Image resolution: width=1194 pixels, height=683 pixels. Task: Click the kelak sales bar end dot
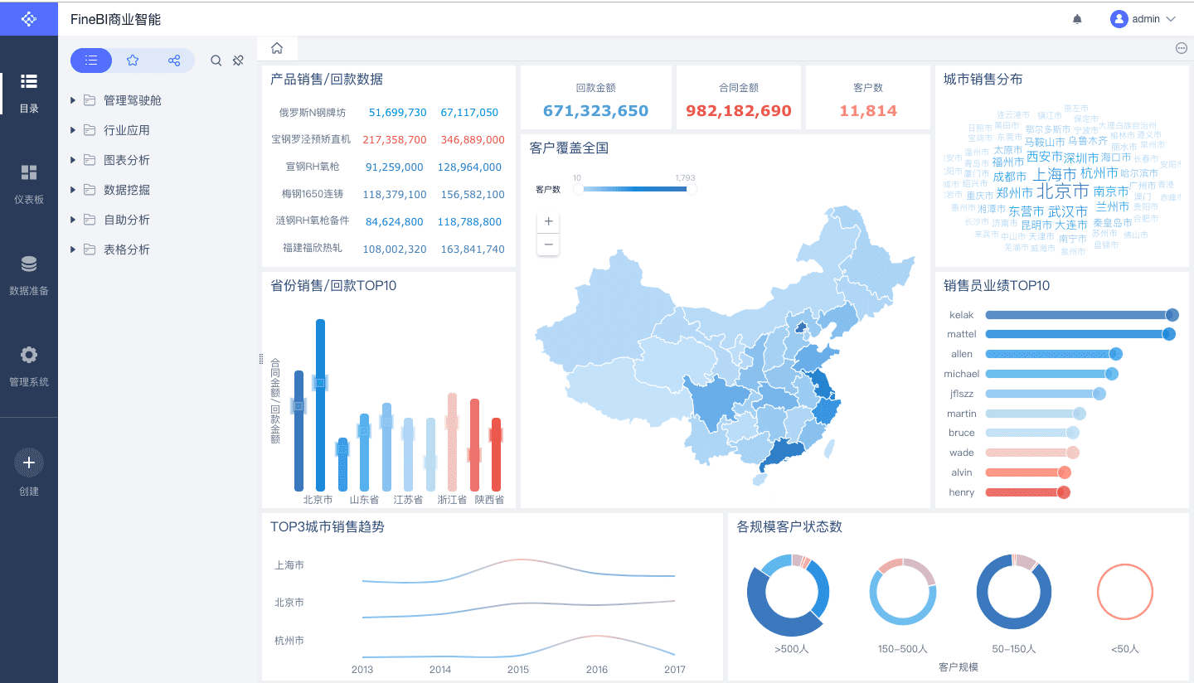(x=1172, y=315)
